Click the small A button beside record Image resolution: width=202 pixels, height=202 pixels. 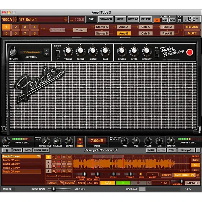pyautogui.click(x=148, y=183)
